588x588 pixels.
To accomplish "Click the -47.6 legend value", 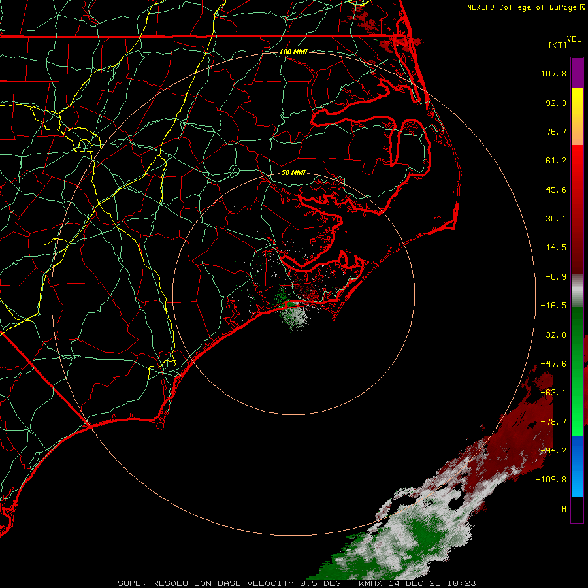I will [553, 364].
